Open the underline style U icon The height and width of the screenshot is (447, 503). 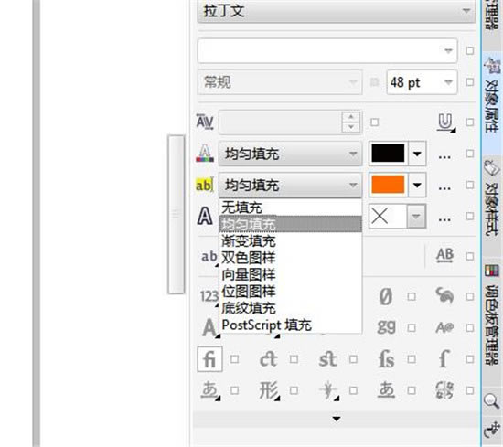(445, 122)
